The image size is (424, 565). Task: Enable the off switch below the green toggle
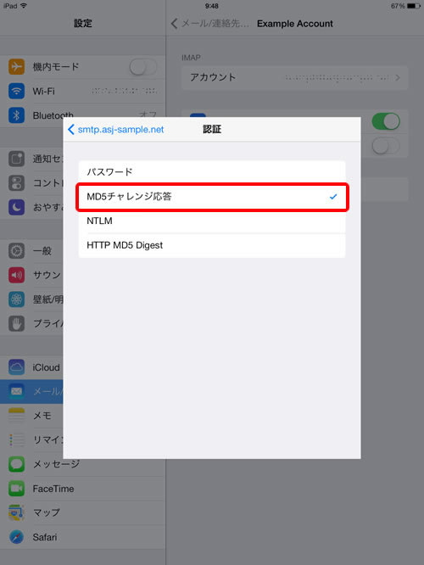tap(386, 146)
